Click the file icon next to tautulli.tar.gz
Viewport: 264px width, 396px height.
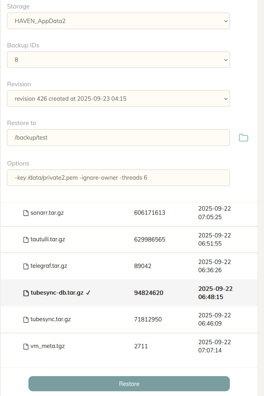(x=26, y=240)
